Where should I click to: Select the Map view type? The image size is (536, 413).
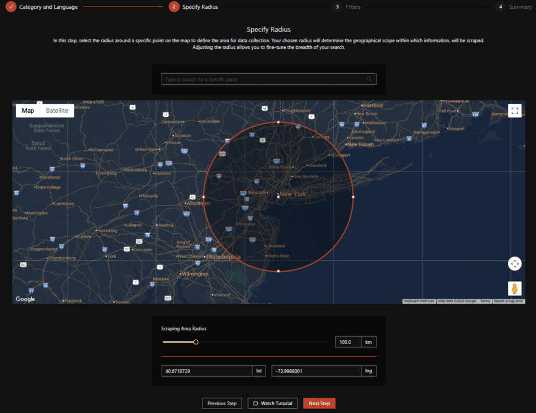click(28, 111)
